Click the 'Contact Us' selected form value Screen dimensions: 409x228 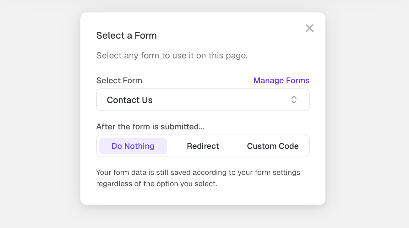click(129, 100)
